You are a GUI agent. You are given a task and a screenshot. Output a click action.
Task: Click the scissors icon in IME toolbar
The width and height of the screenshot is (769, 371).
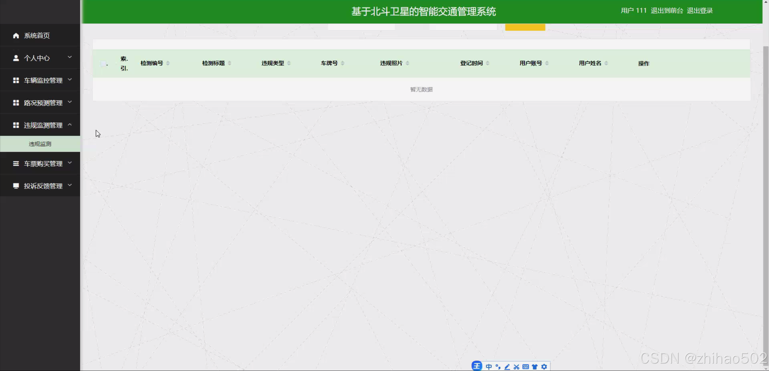tap(516, 366)
